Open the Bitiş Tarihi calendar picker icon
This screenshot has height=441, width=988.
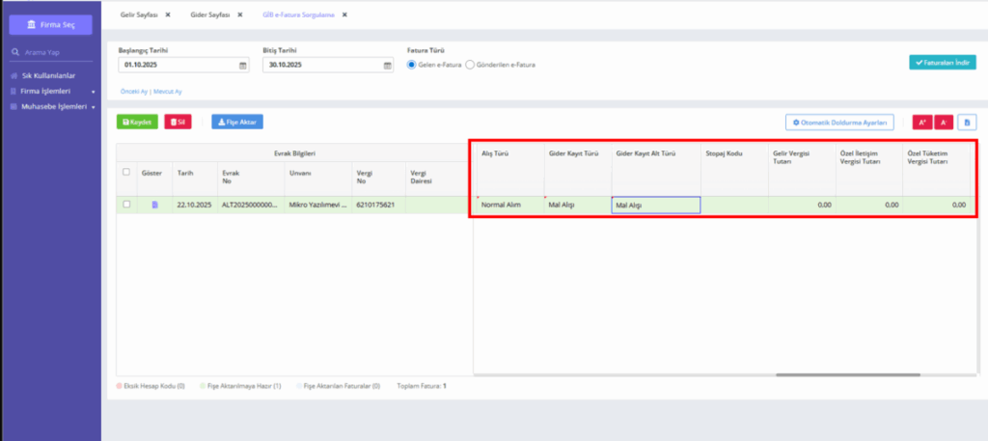(x=387, y=65)
